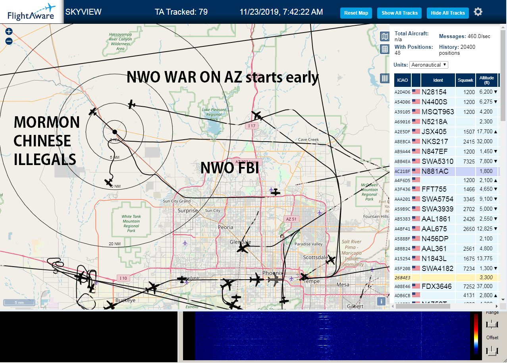Select the gray highlighted aircraft near Phoenix

[275, 280]
